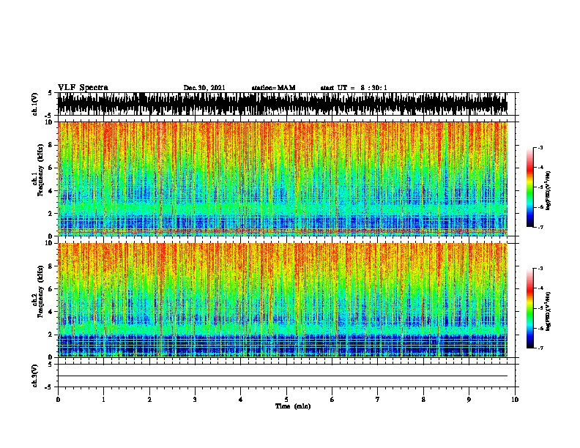Click the ch.1 "Frequency (kHz)" axis label
This screenshot has height=448, width=580.
tap(41, 170)
